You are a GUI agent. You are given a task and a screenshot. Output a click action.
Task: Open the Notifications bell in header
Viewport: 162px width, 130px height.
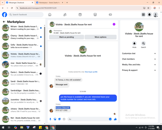(x=149, y=15)
